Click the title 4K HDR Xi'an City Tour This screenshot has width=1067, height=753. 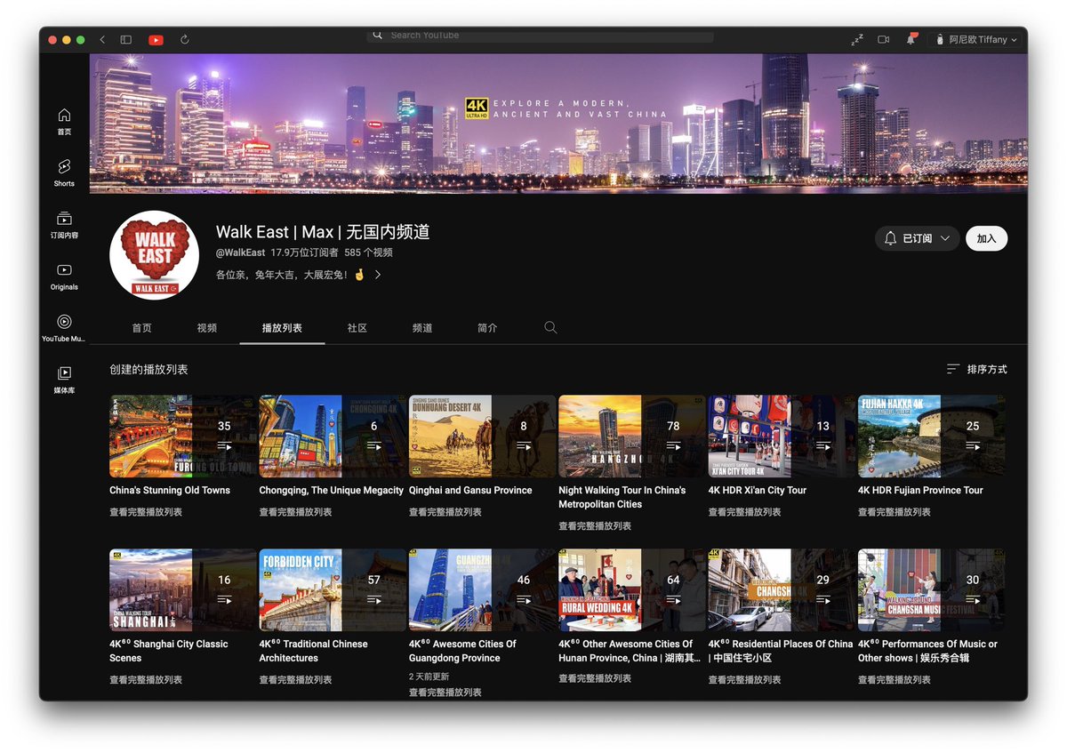tap(758, 490)
